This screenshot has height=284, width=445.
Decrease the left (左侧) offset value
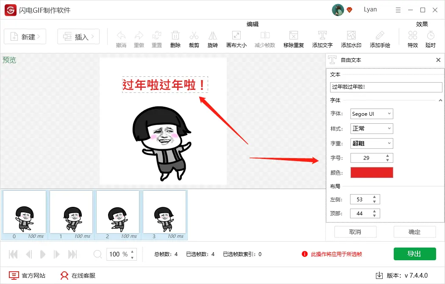coord(374,202)
